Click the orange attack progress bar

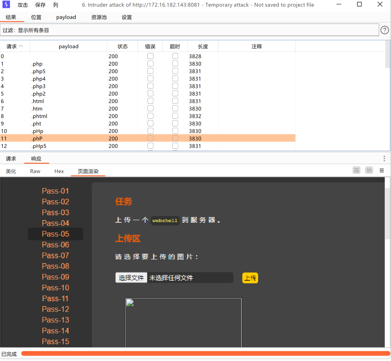point(205,353)
